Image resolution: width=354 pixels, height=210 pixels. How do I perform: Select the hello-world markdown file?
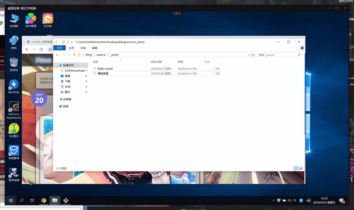pyautogui.click(x=105, y=69)
